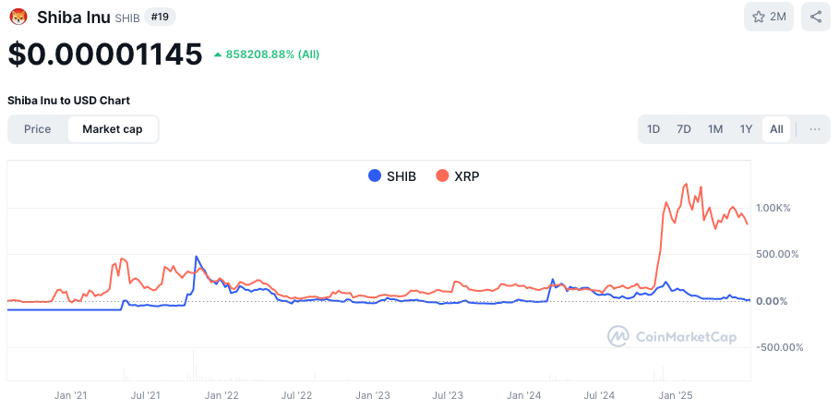Click the Jan '23 x-axis label
The height and width of the screenshot is (410, 839).
(373, 396)
